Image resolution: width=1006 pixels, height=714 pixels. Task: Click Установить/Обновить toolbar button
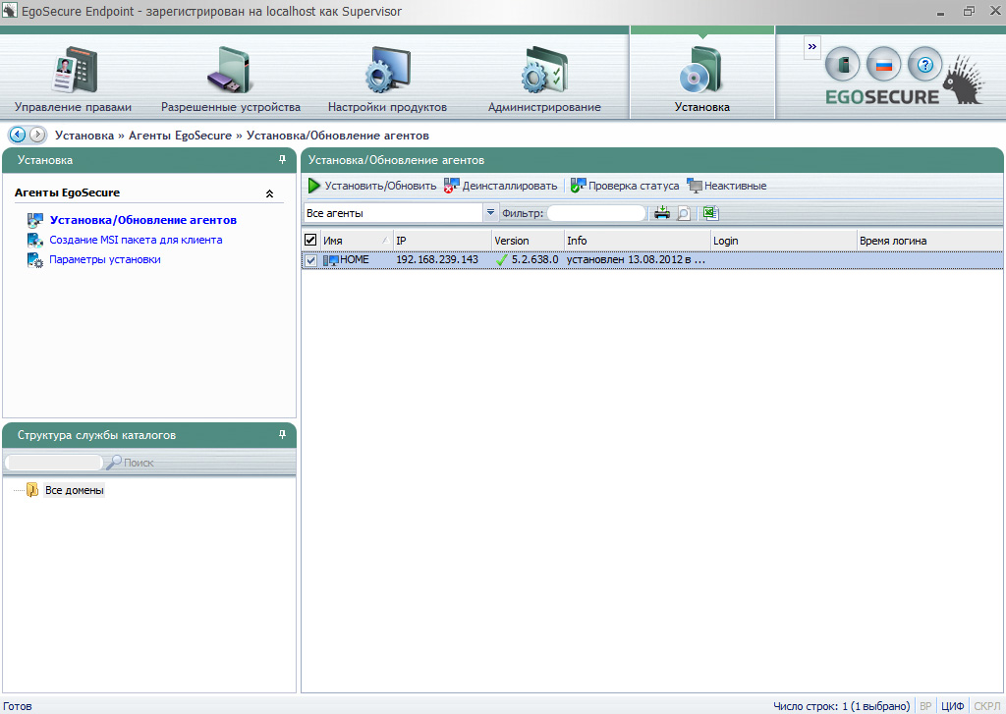pos(372,186)
